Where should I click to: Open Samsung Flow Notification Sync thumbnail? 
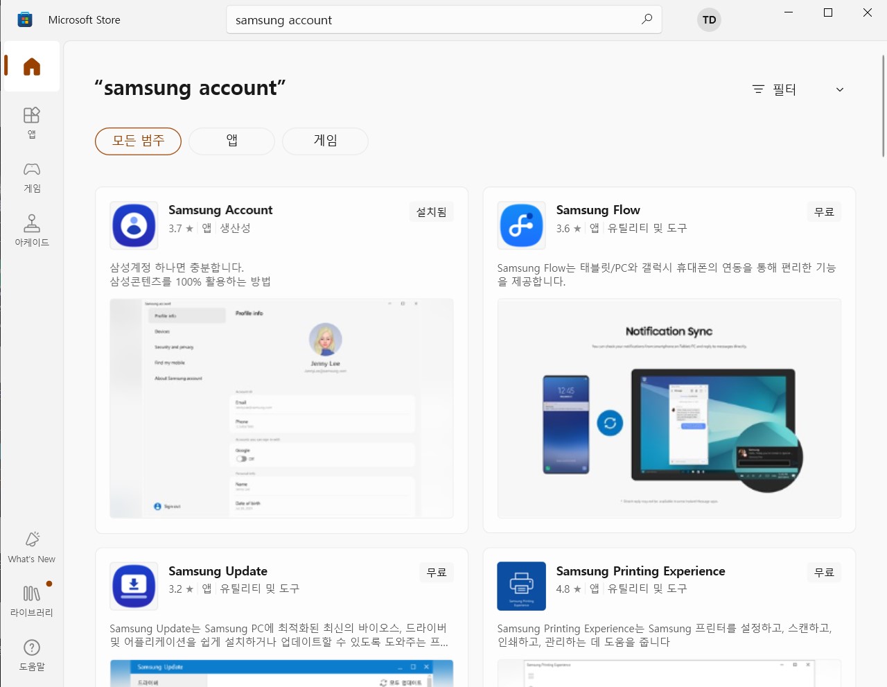[x=669, y=408]
